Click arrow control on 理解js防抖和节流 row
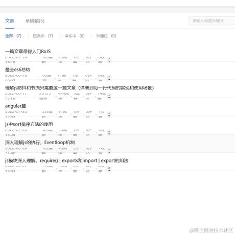This screenshot has width=235, height=235. click(109, 97)
